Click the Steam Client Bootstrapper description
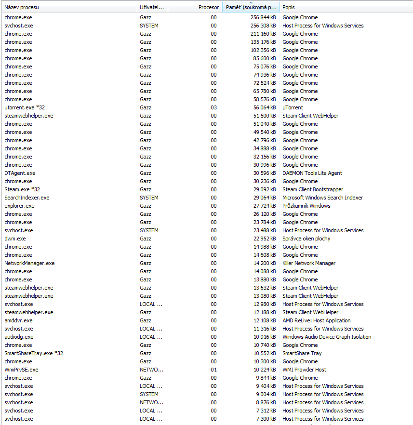 point(313,189)
